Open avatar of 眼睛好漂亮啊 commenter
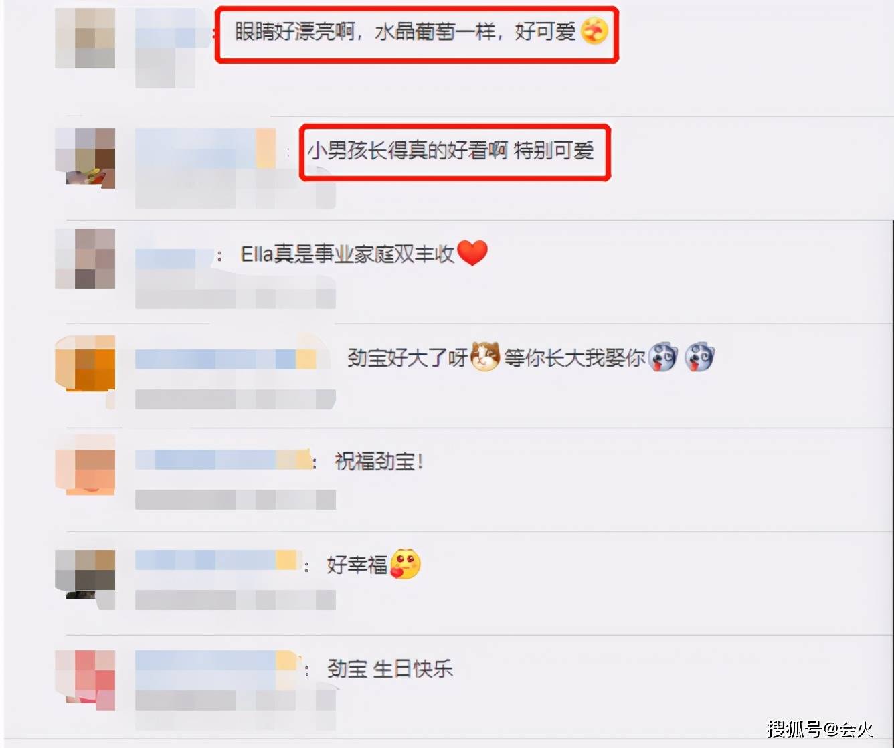The image size is (894, 748). pyautogui.click(x=85, y=37)
